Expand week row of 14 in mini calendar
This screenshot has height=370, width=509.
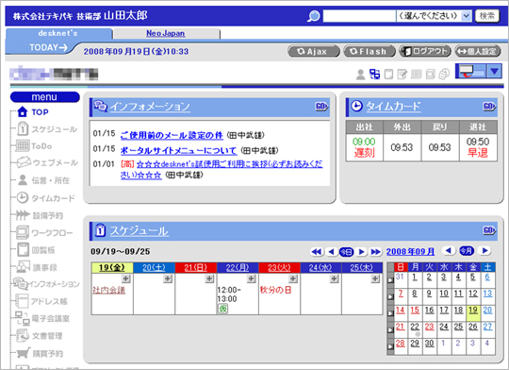click(x=390, y=313)
